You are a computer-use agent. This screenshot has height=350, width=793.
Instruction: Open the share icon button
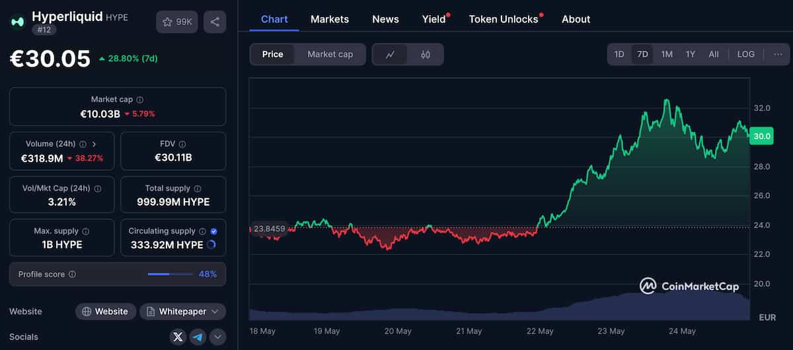[215, 22]
